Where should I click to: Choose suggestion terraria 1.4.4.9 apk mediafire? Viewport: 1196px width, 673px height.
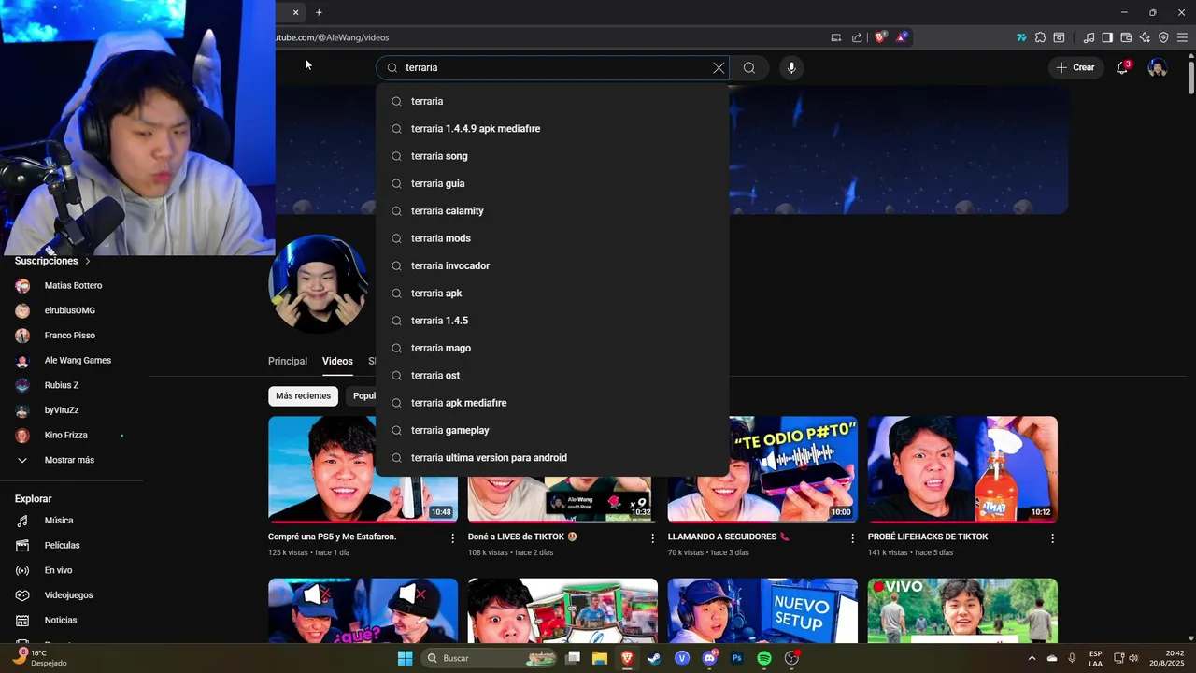pyautogui.click(x=552, y=129)
